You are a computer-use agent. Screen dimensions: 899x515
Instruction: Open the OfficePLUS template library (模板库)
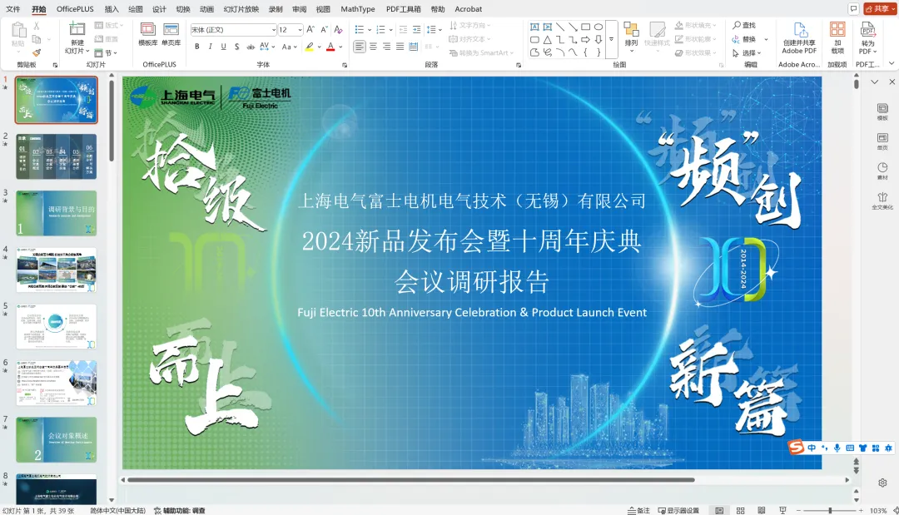(x=148, y=34)
